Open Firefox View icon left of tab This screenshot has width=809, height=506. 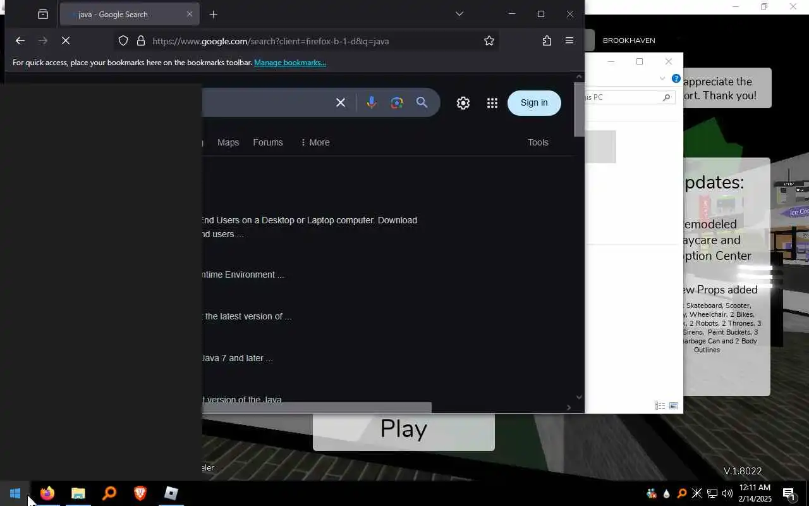(x=43, y=14)
